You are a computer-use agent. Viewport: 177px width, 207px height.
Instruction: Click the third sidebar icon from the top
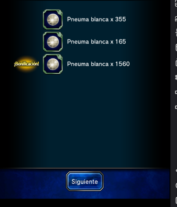tap(176, 33)
